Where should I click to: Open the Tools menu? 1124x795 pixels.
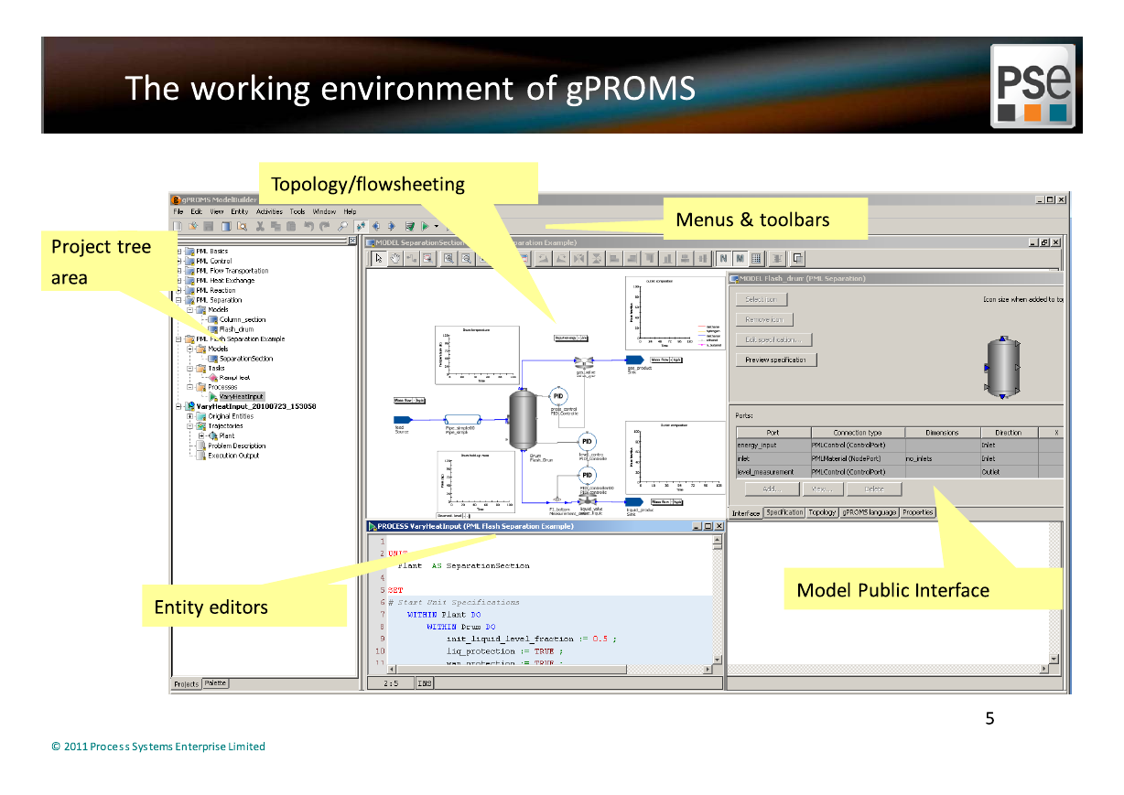click(297, 211)
